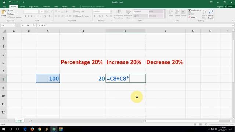
Task: Click the Save icon in quick access toolbar
Action: (x=4, y=2)
